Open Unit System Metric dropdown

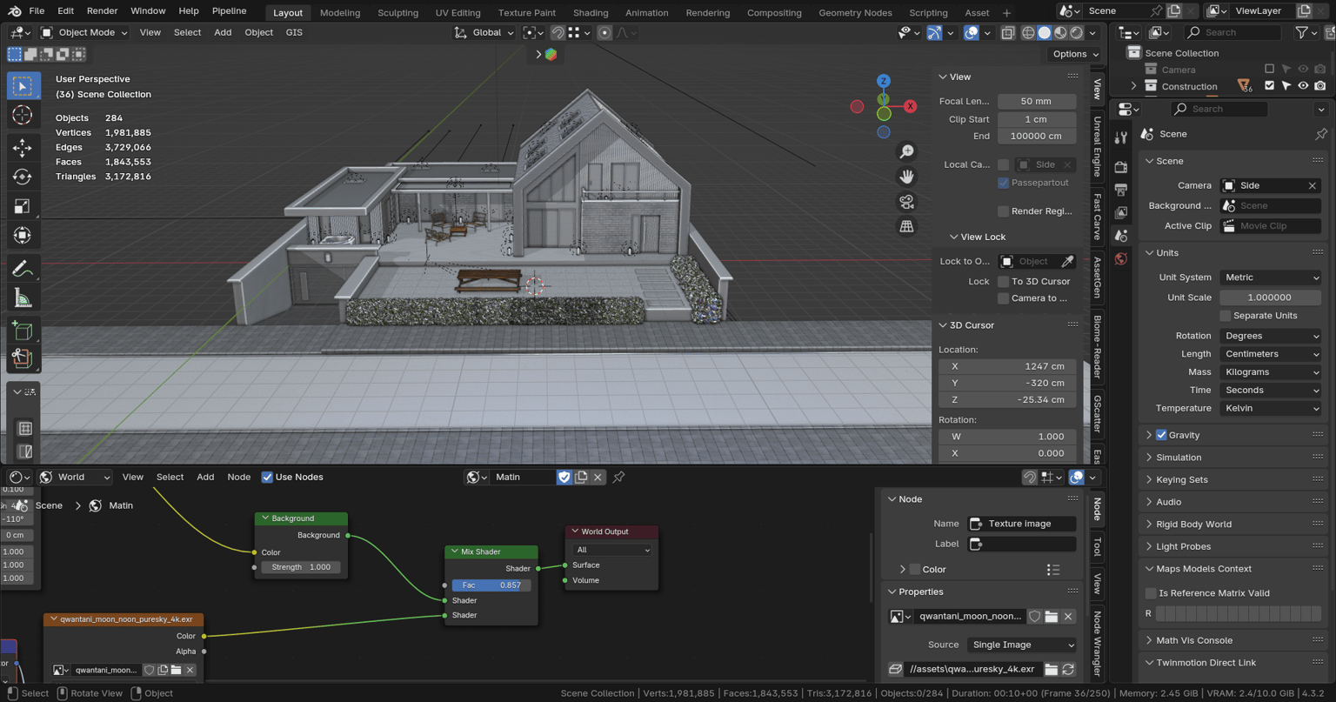(x=1271, y=277)
